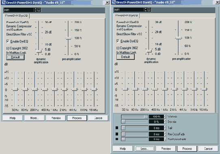
Task: Click Cancel in the left window
Action: [x=98, y=118]
